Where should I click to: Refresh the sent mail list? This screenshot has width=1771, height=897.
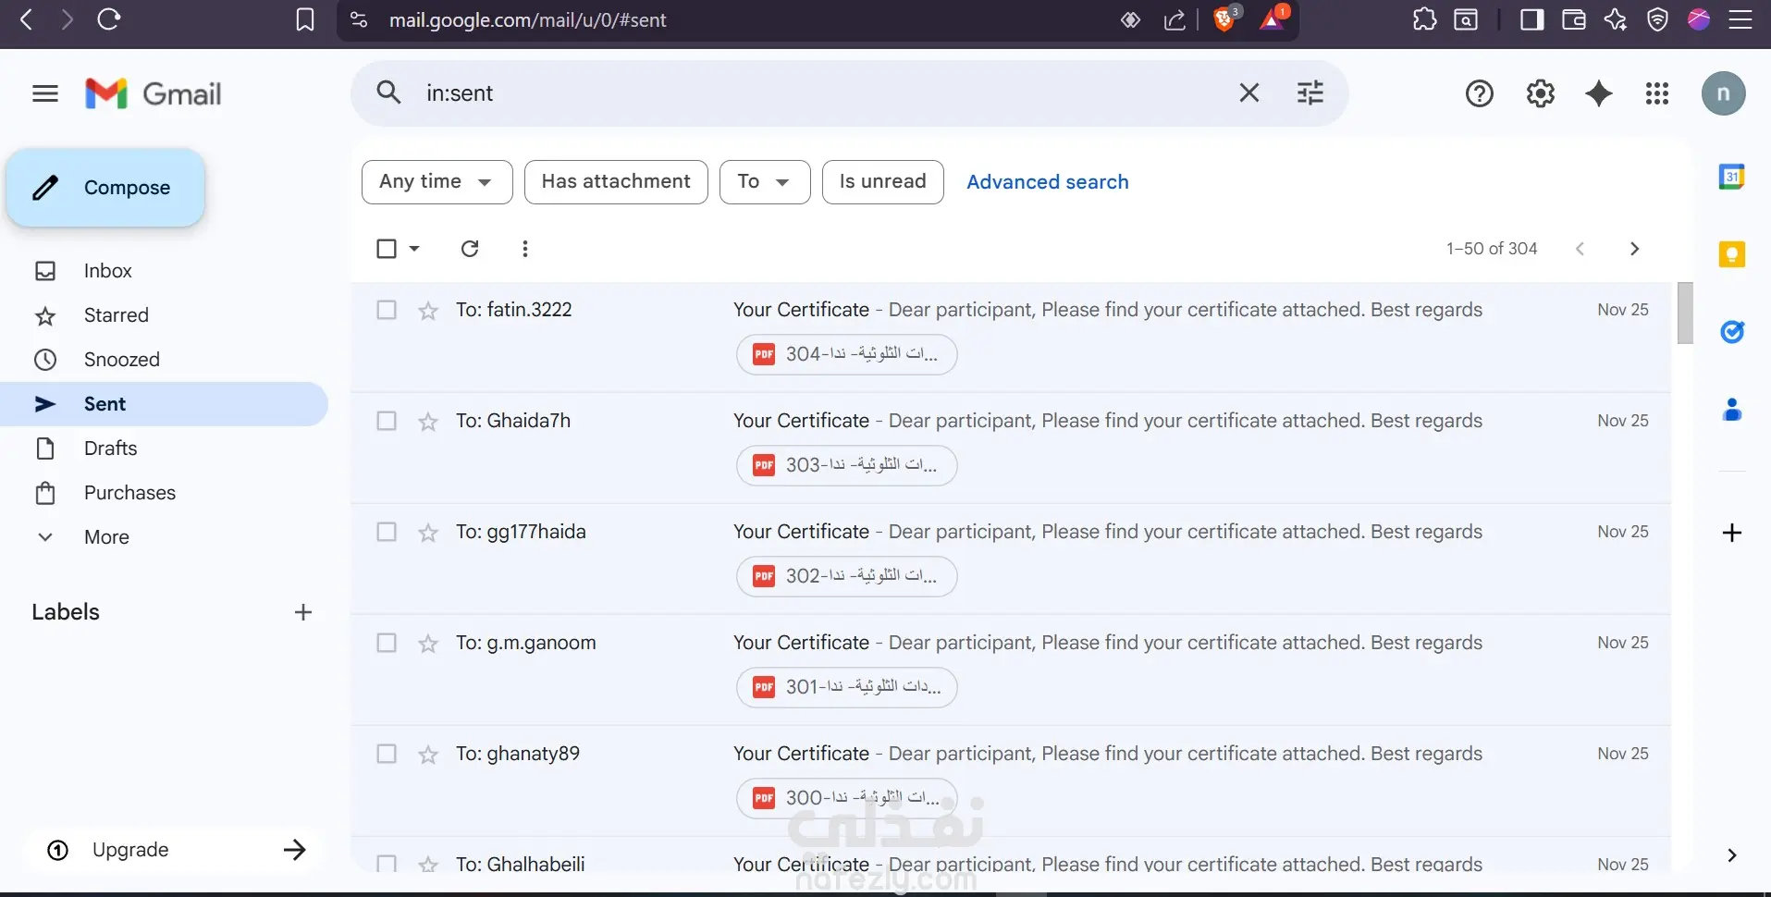pyautogui.click(x=470, y=249)
